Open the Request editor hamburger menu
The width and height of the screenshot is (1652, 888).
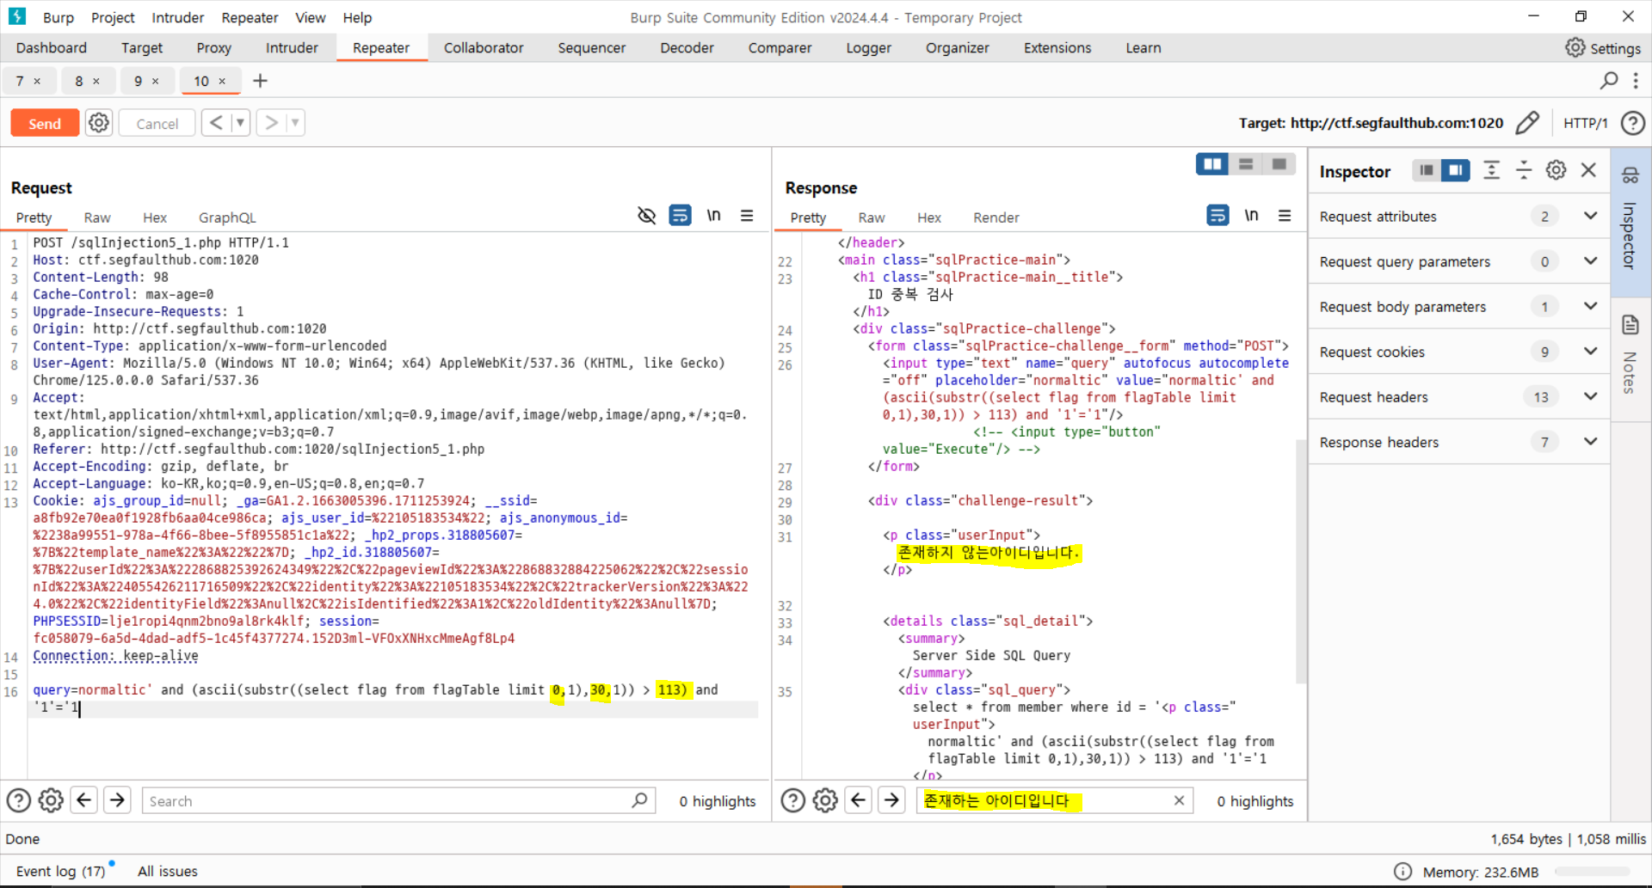click(x=747, y=216)
